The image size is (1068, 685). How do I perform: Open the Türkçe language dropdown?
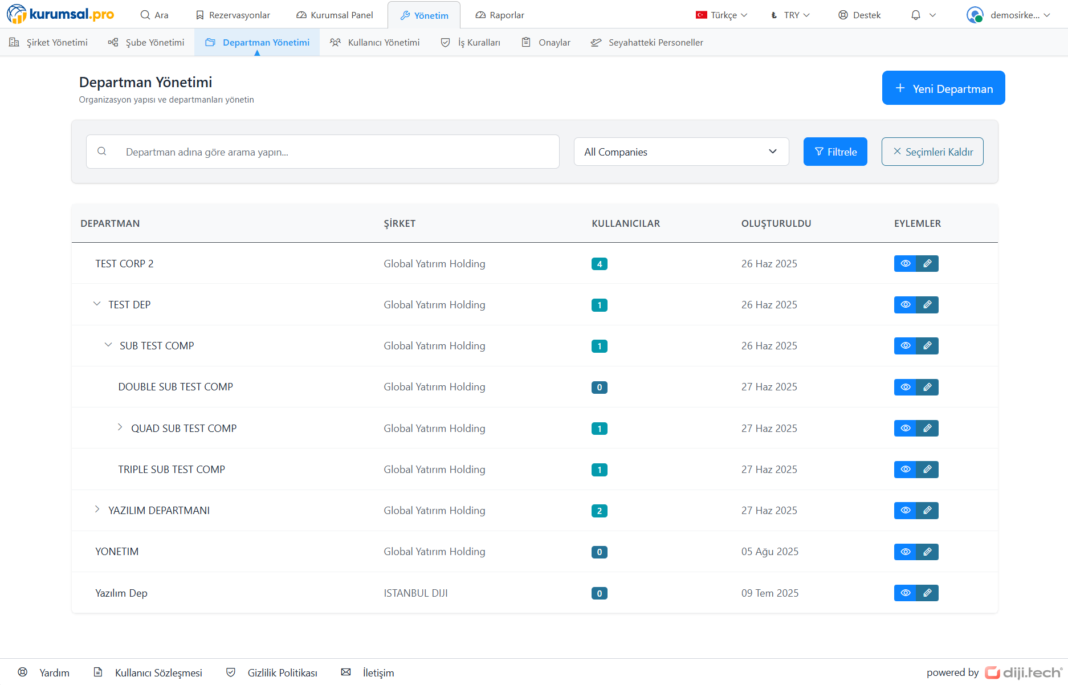coord(721,15)
